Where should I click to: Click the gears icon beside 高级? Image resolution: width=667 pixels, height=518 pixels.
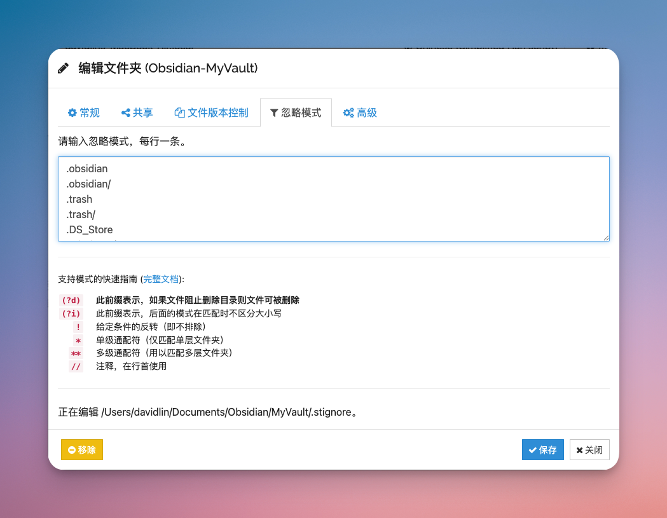pyautogui.click(x=348, y=112)
